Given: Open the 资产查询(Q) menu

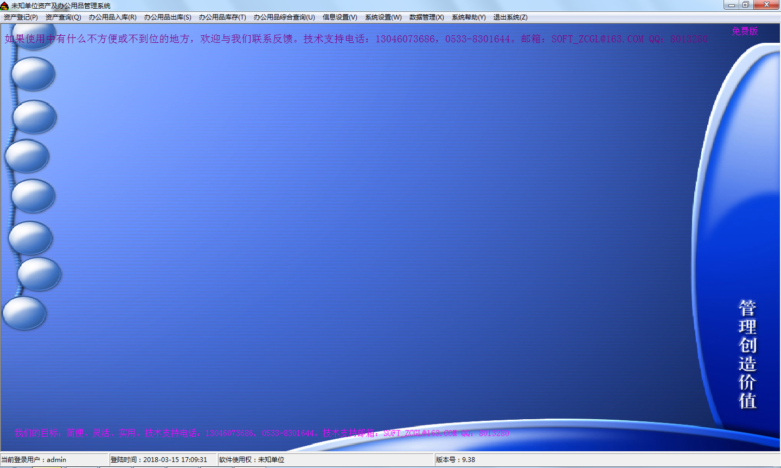Looking at the screenshot, I should 63,17.
